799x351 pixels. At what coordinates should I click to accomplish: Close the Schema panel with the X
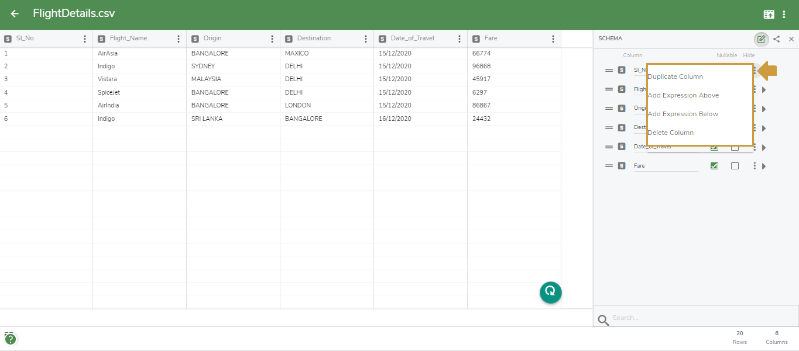(x=792, y=39)
